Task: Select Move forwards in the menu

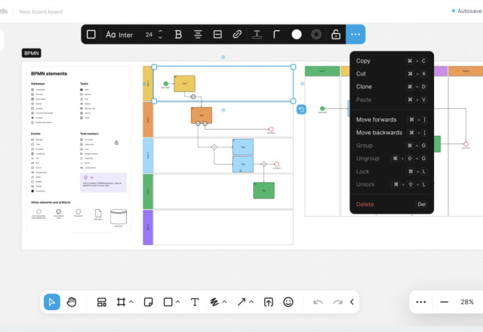Action: tap(376, 119)
